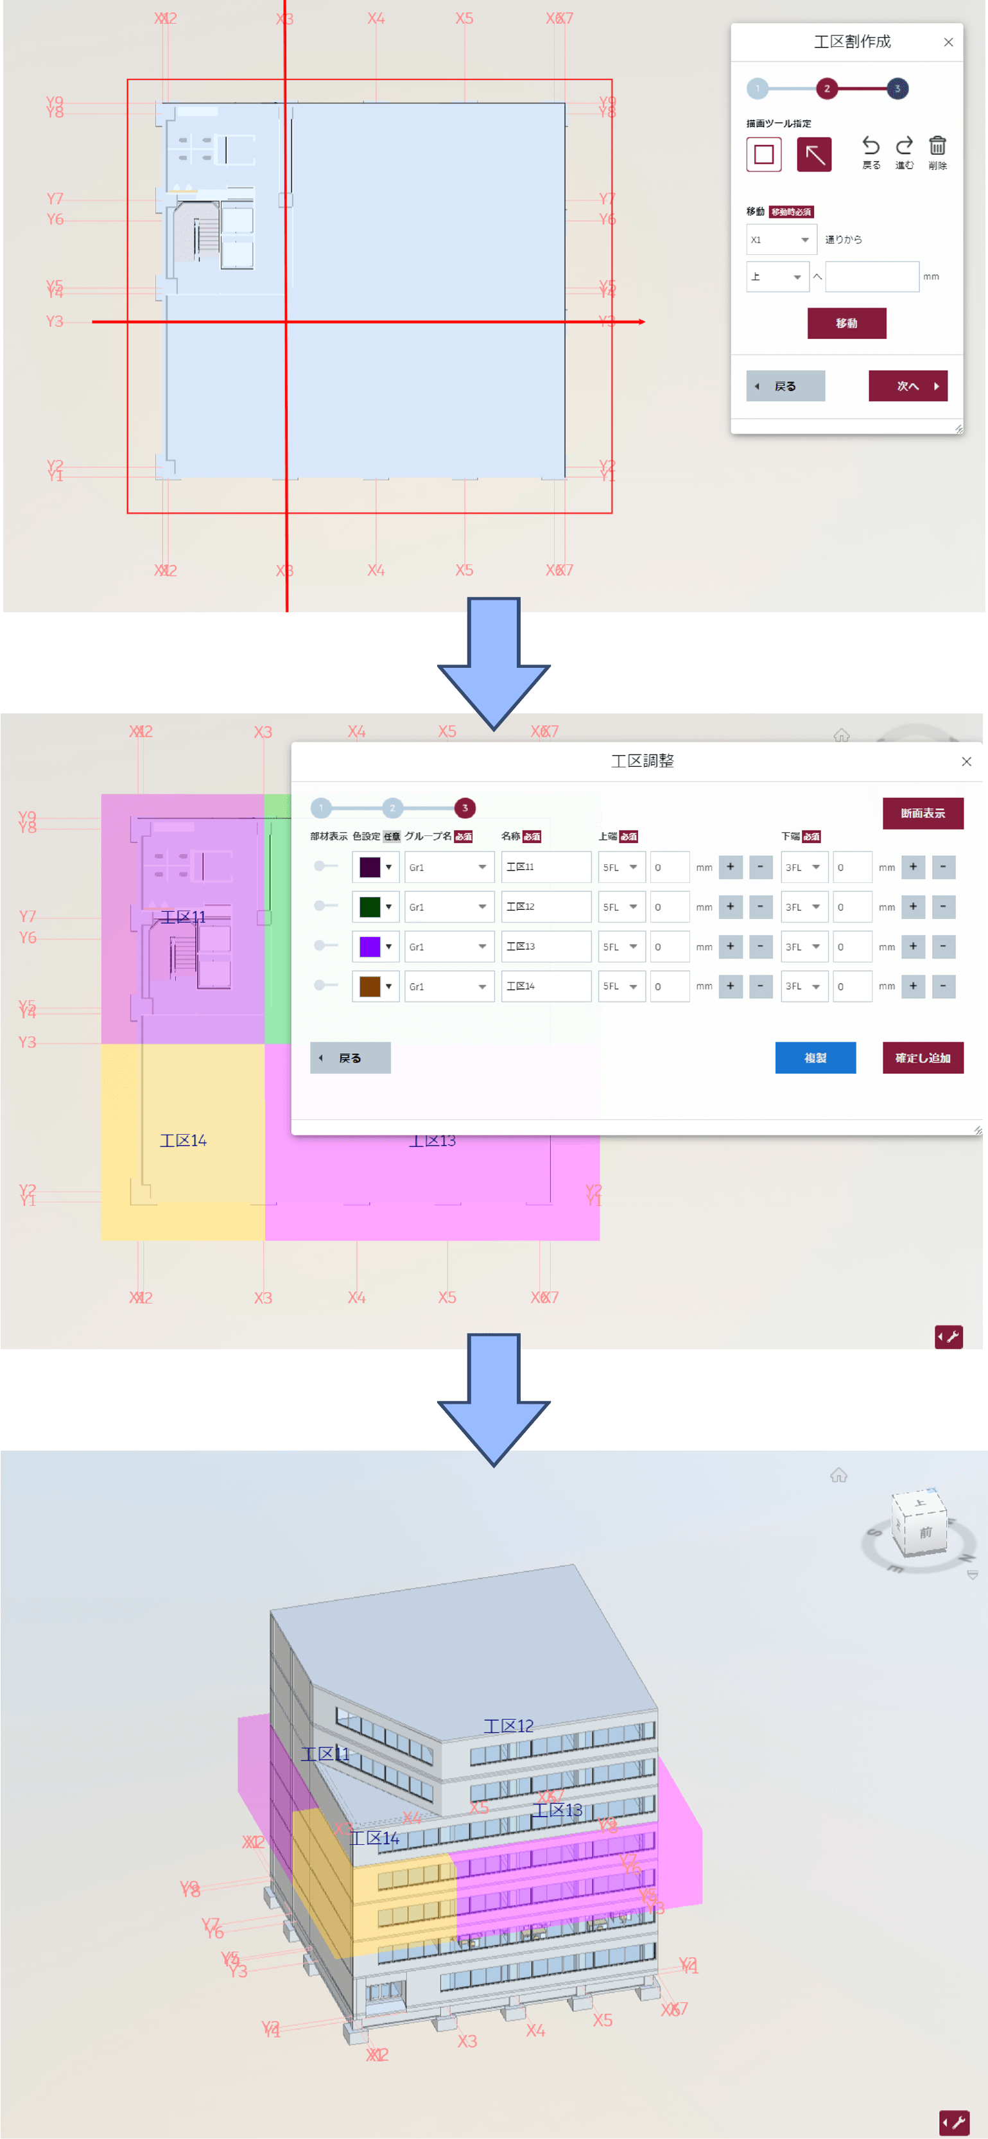Go to step 3 in 工区割作成 stepper
This screenshot has width=988, height=2139.
click(897, 88)
